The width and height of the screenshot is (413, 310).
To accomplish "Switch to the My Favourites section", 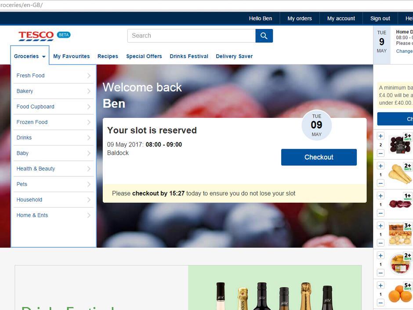I will tap(71, 56).
